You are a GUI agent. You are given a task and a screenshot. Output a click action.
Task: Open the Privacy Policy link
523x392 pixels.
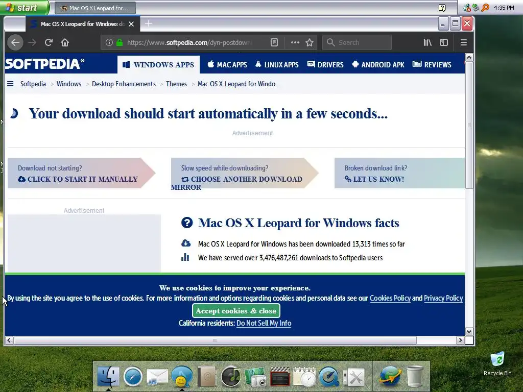[x=443, y=298]
